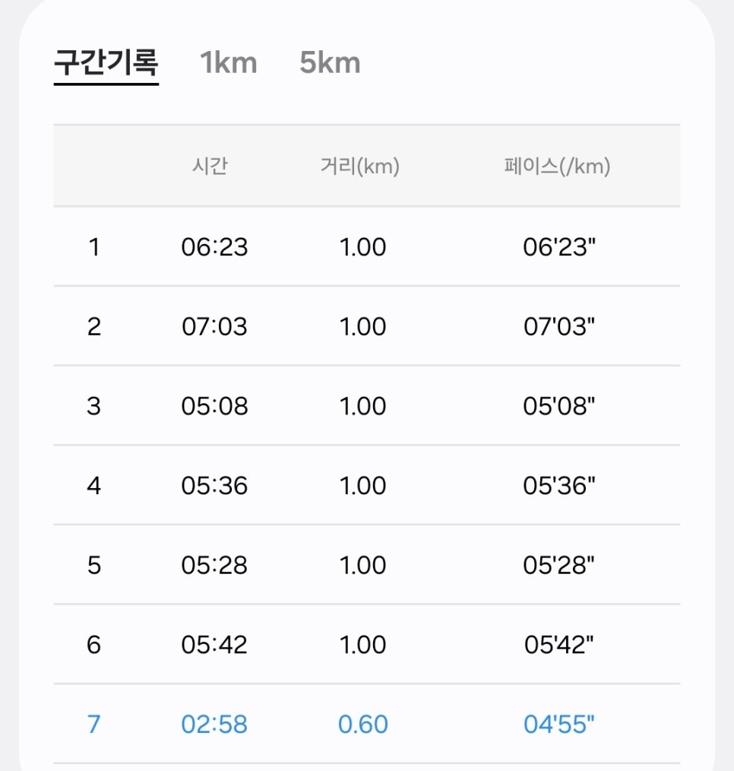Image resolution: width=734 pixels, height=771 pixels.
Task: Select highlighted lap 7 time 02:58
Action: point(215,725)
